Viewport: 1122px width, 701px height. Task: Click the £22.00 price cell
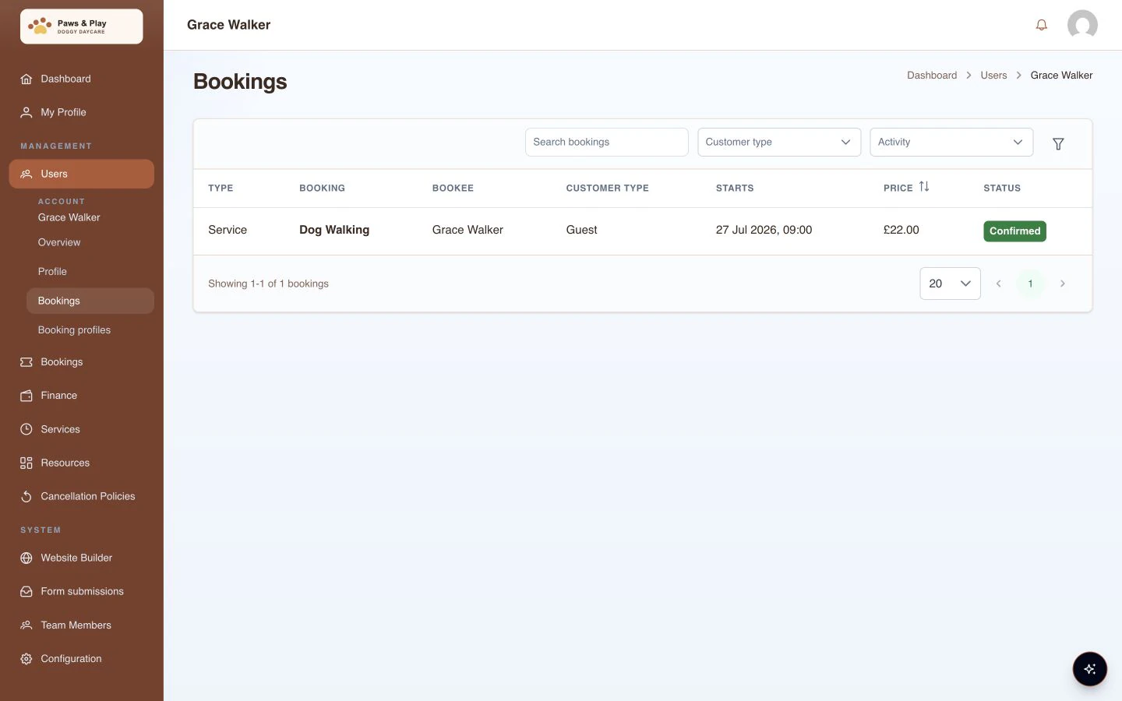click(901, 230)
